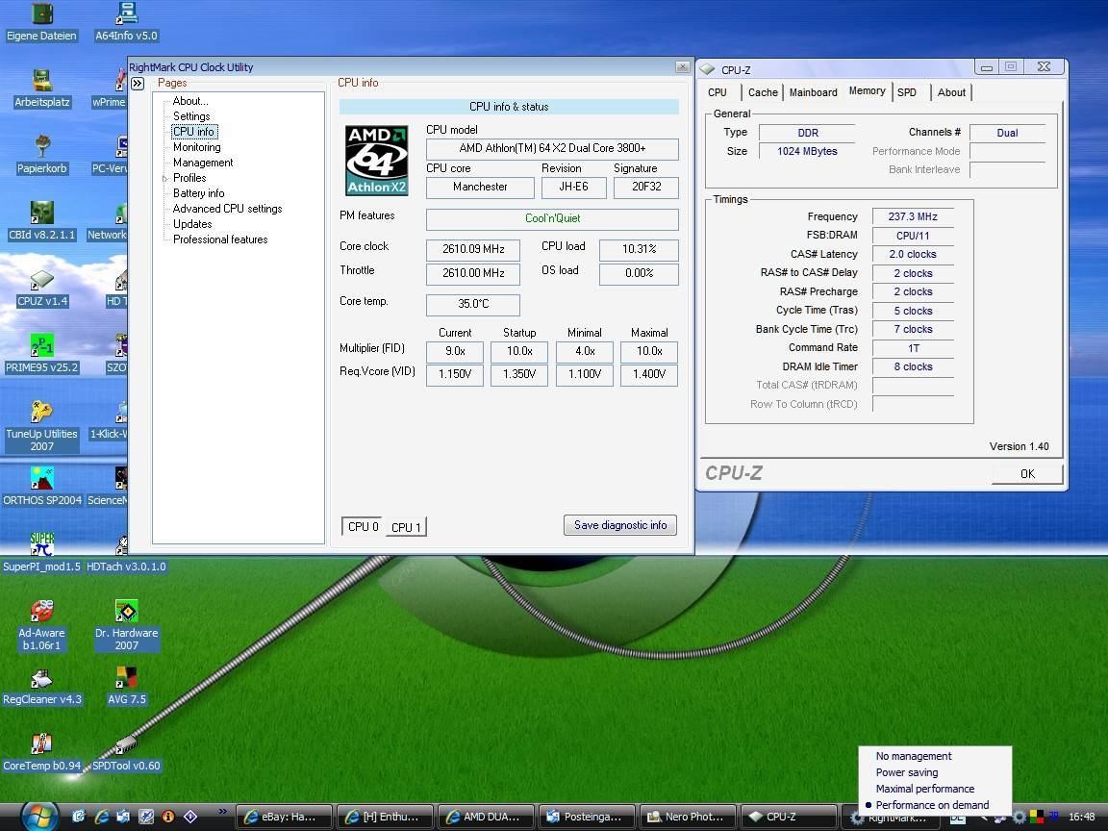The width and height of the screenshot is (1108, 831).
Task: Open Updates page in tree
Action: 192,225
